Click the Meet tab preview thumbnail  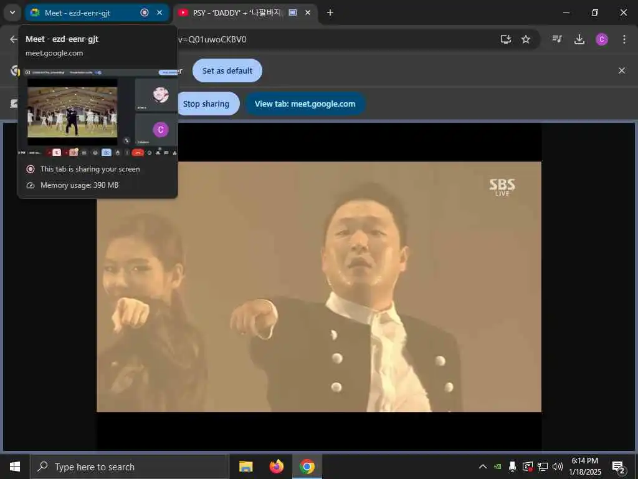click(98, 112)
